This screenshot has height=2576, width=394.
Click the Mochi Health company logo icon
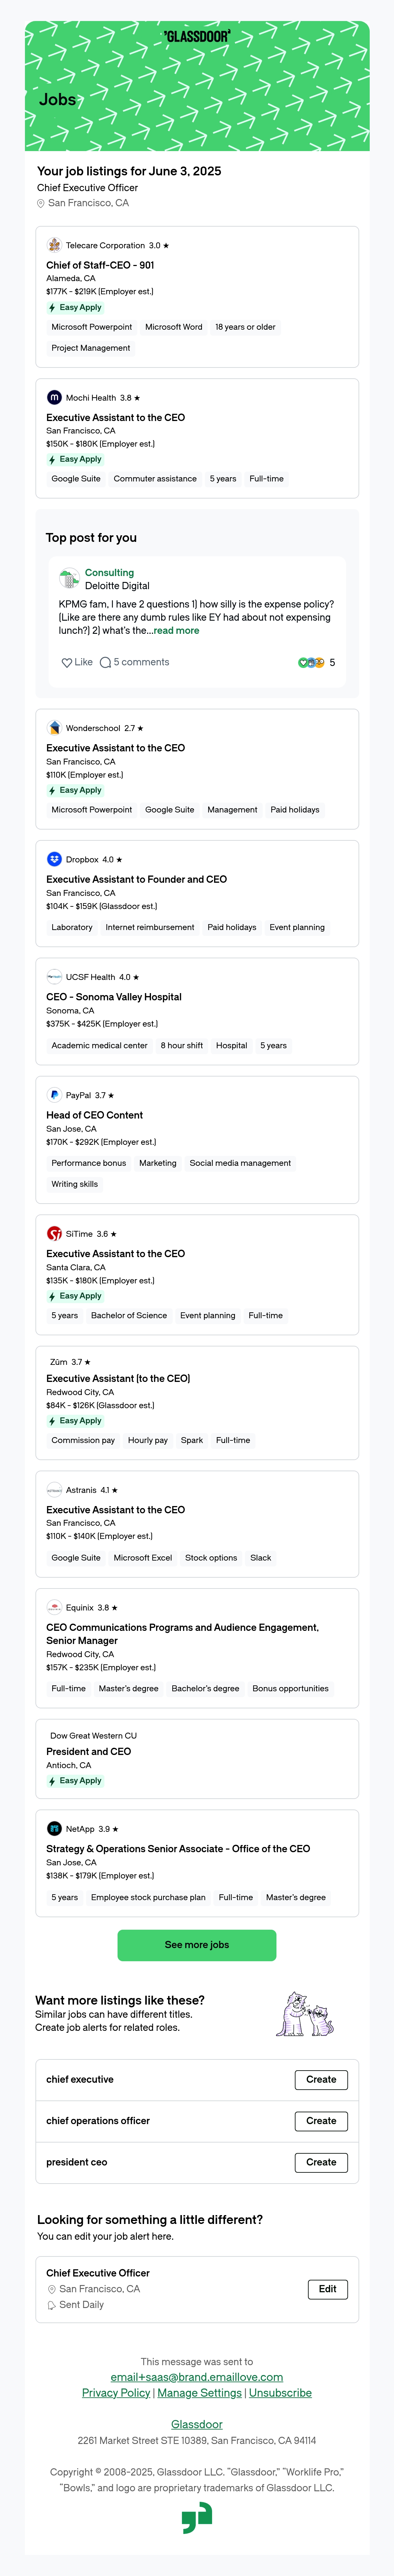pos(54,397)
